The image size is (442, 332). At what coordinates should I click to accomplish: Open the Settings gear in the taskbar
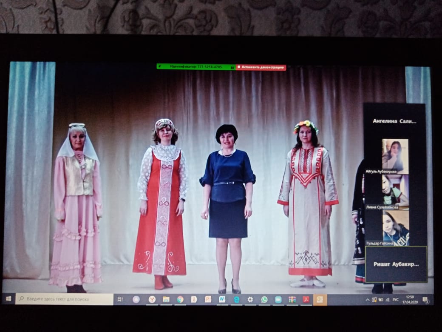(x=250, y=299)
